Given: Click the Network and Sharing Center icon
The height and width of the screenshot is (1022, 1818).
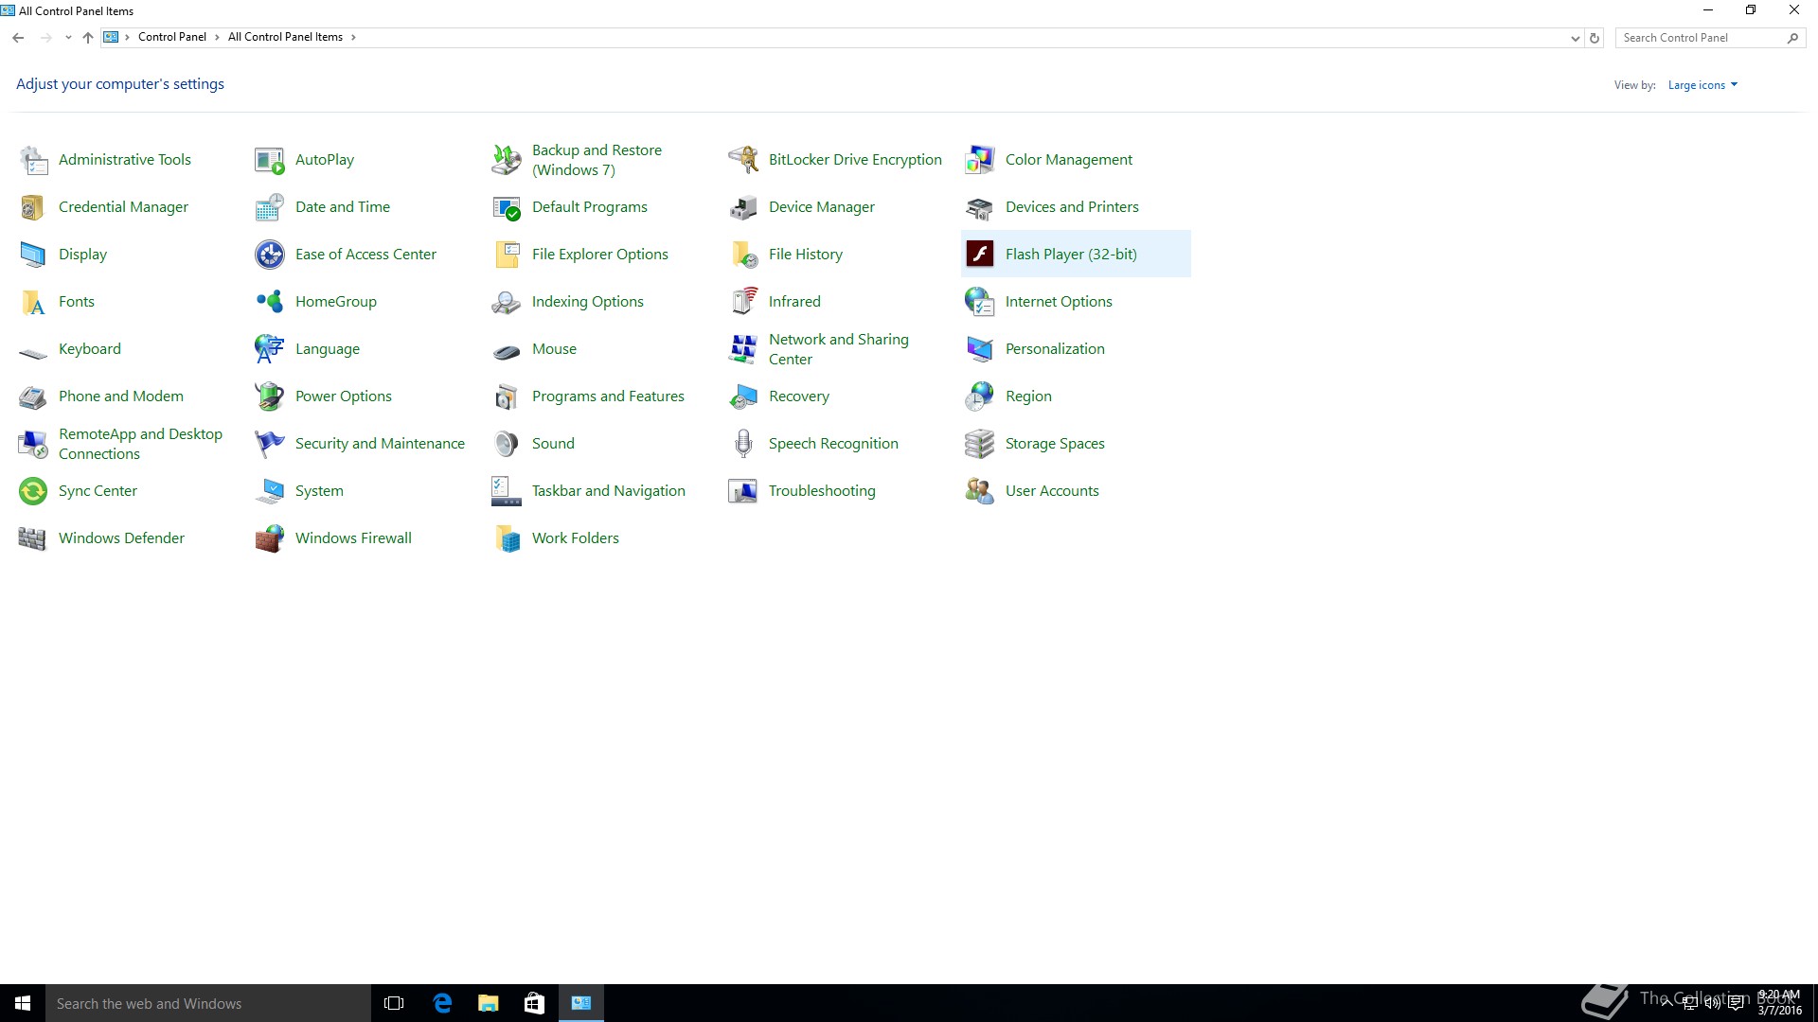Looking at the screenshot, I should (x=743, y=349).
